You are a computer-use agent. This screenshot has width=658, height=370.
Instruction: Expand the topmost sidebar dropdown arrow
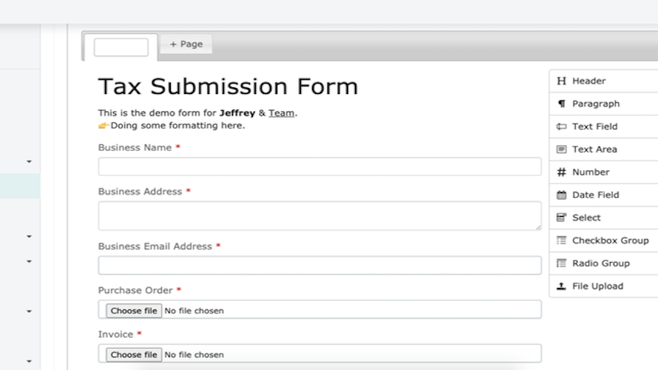pos(29,161)
